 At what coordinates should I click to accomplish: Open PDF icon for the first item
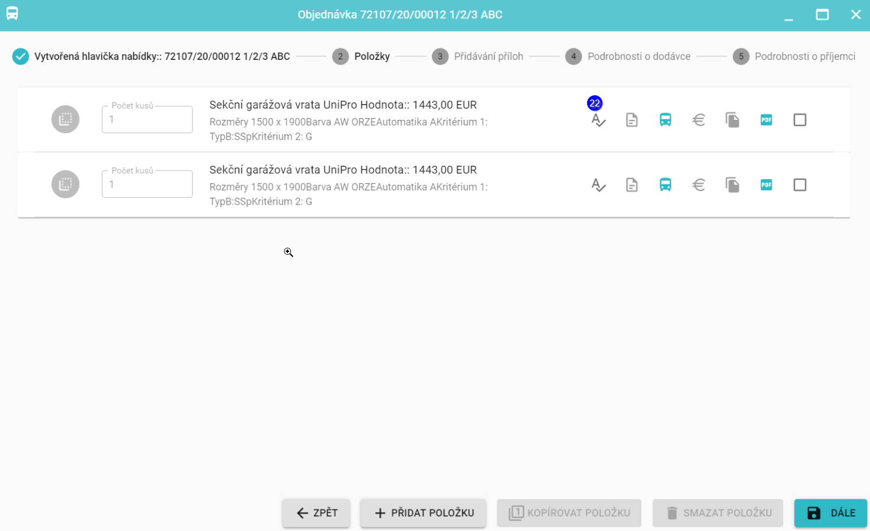pyautogui.click(x=766, y=120)
